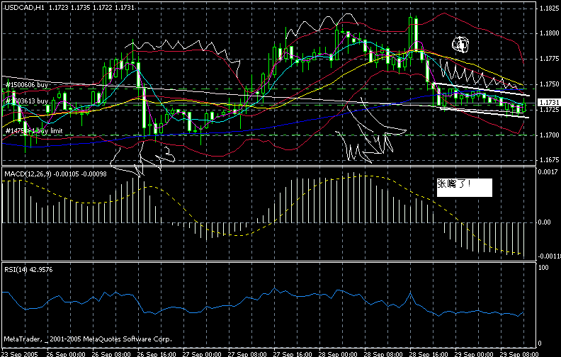Click the 0.0017 MACD scale value
Viewport: 561px width, 357px height.
[548, 171]
